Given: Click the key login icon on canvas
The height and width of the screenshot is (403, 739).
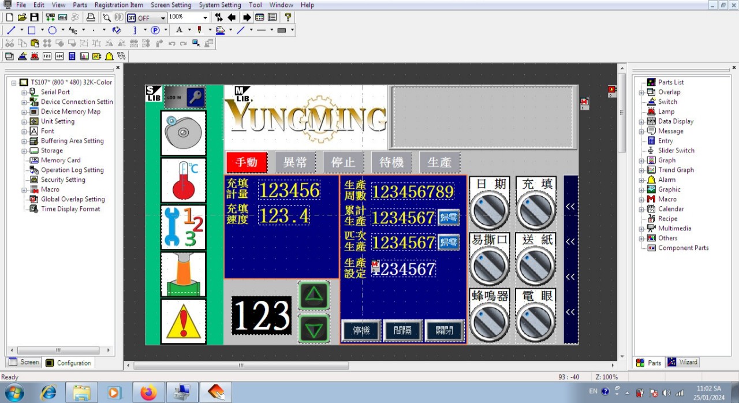Looking at the screenshot, I should pyautogui.click(x=195, y=97).
